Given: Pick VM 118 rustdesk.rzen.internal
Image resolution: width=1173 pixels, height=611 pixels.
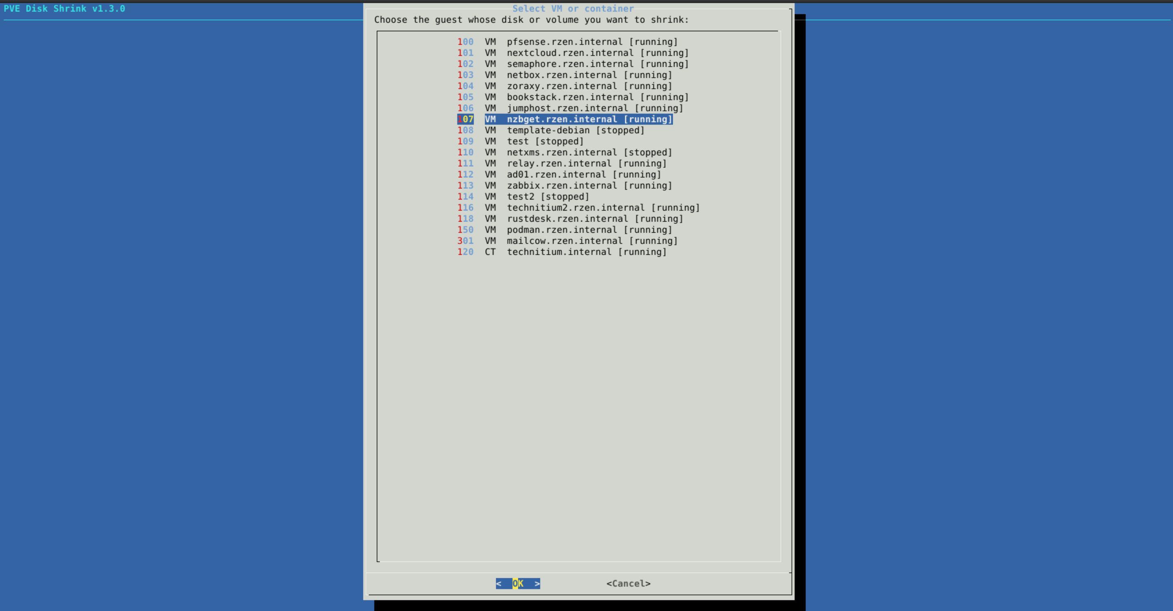Looking at the screenshot, I should [x=570, y=219].
